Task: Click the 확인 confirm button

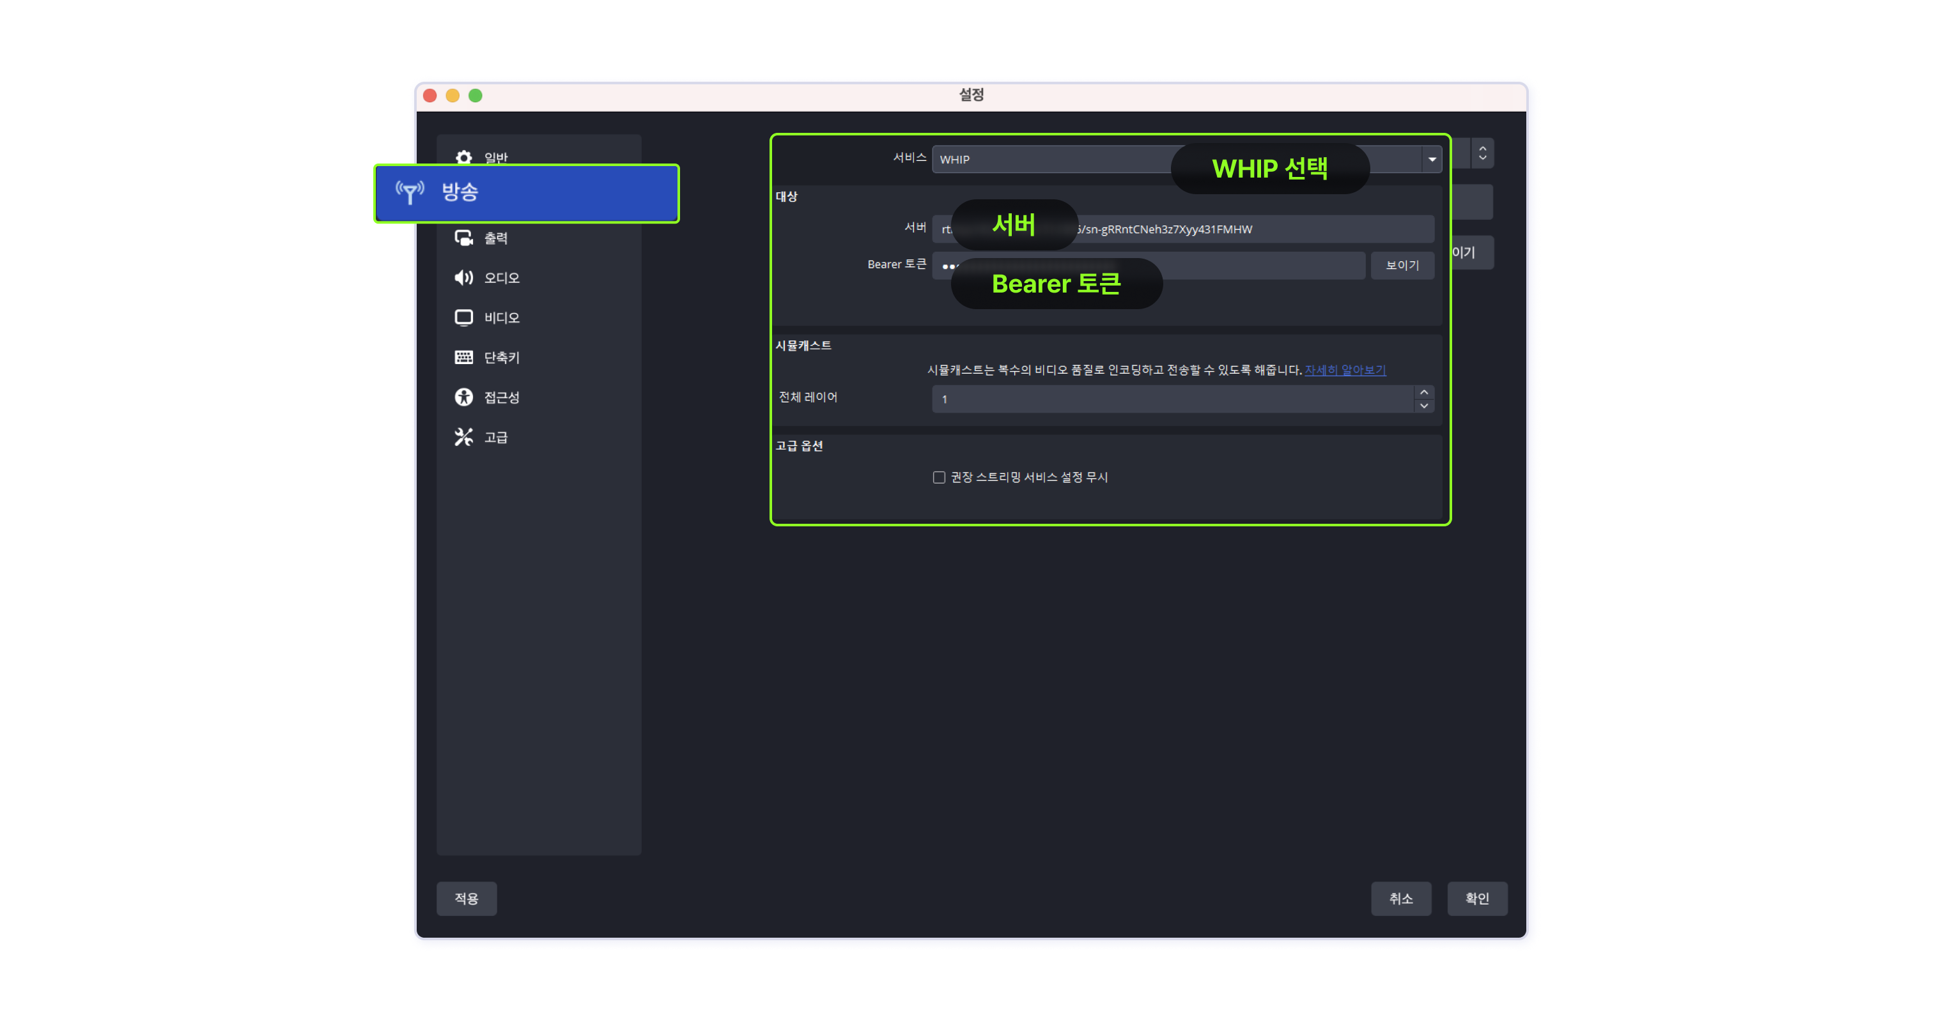Action: click(1477, 898)
